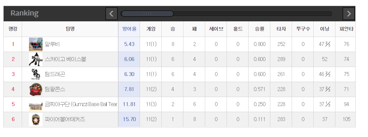Sort by 이닝 column header

click(325, 29)
